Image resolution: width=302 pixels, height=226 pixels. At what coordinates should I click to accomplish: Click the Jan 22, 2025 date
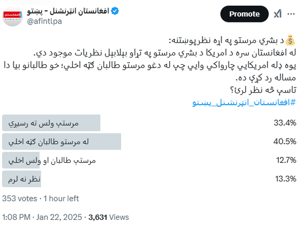coord(59,217)
